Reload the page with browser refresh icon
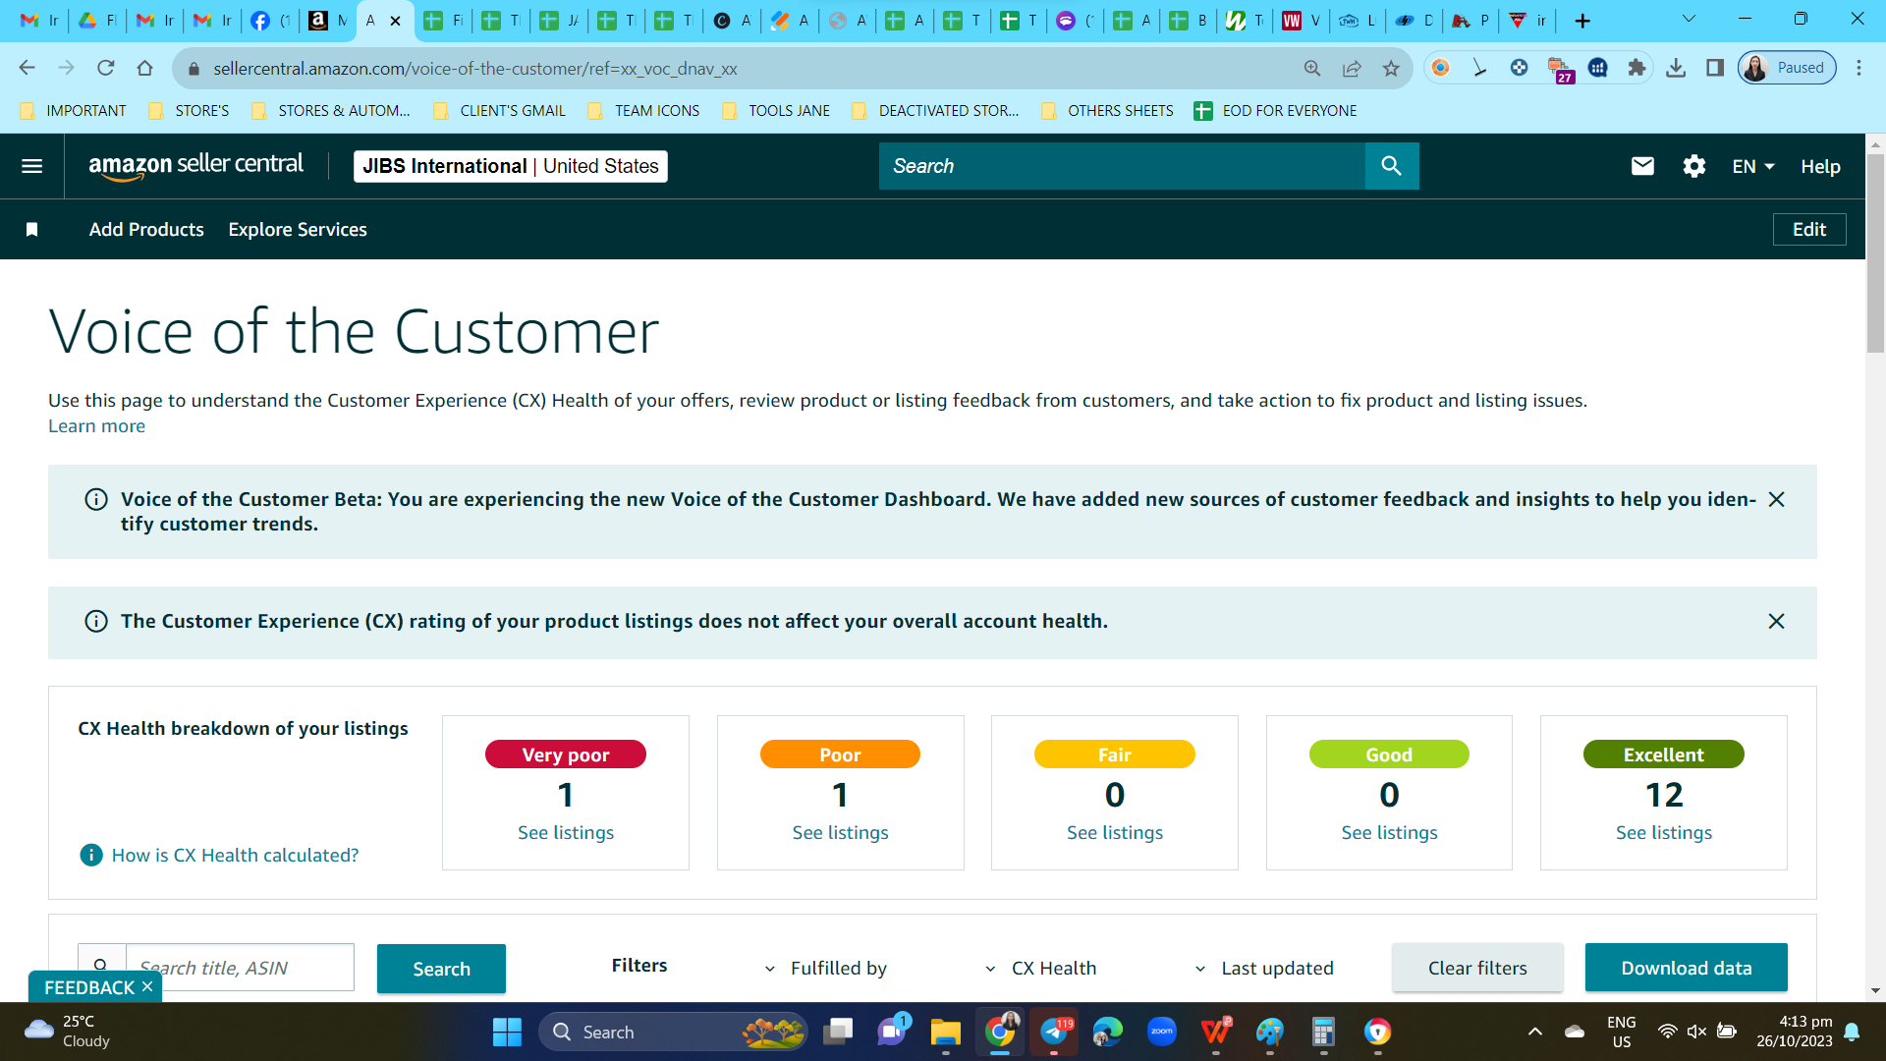 pos(106,68)
